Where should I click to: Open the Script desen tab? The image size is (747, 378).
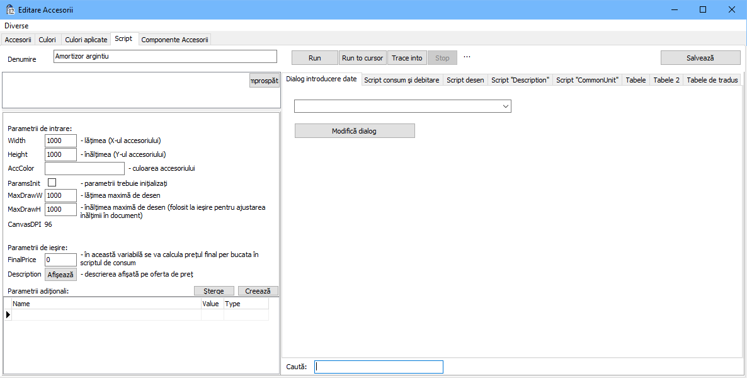[x=465, y=80]
